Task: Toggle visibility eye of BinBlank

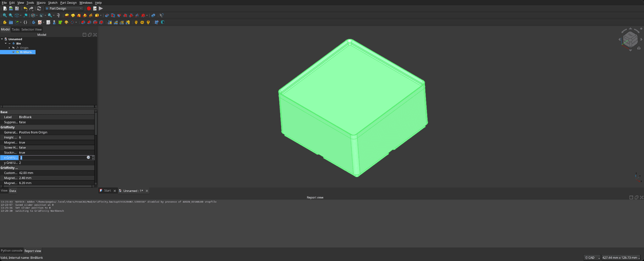Action: pos(14,52)
